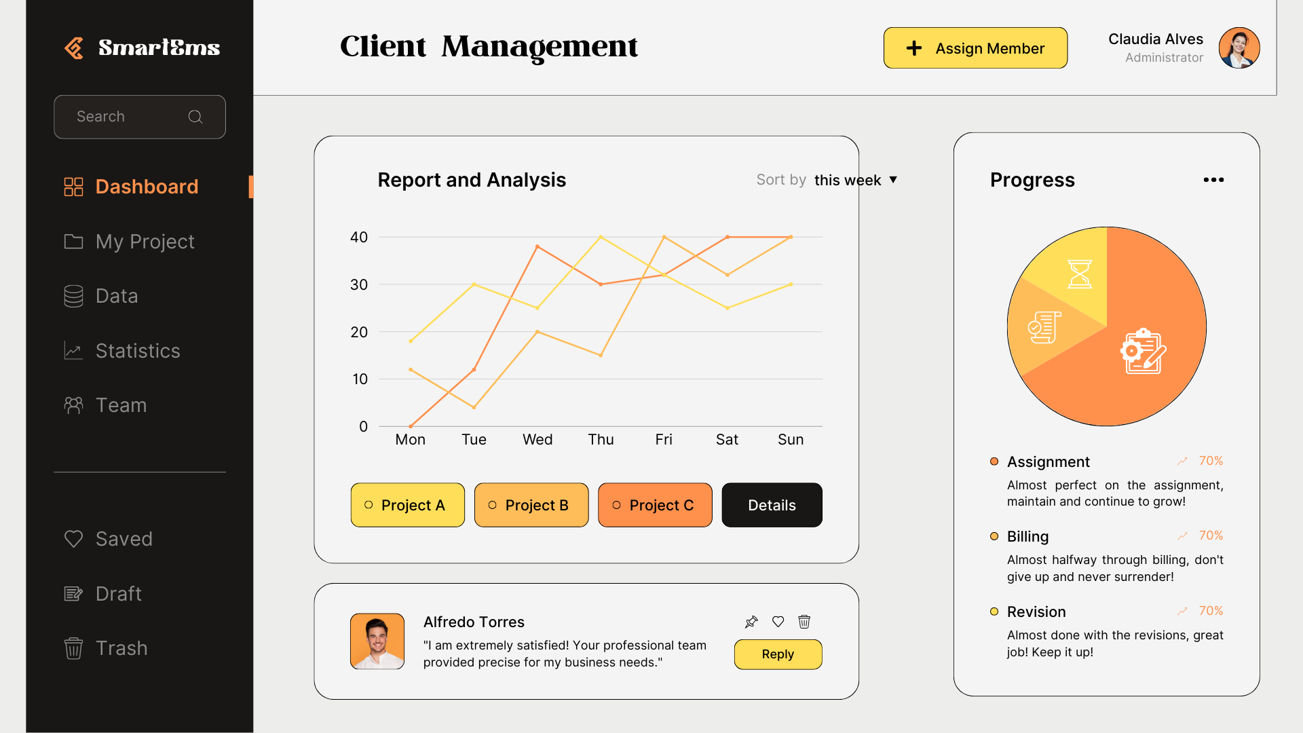Open Progress card three-dot menu
This screenshot has height=733, width=1303.
1213,180
